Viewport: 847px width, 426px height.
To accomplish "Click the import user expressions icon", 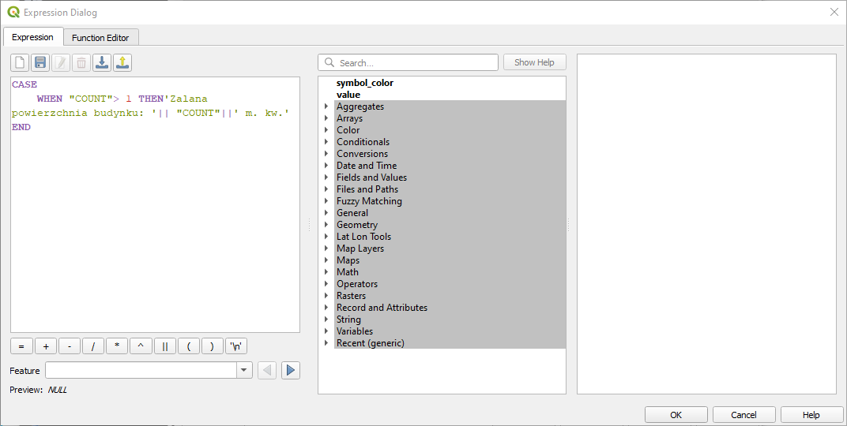I will click(x=102, y=62).
